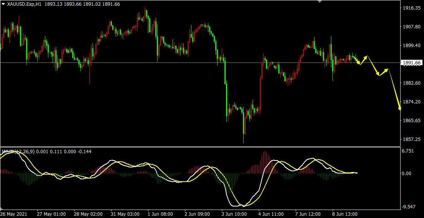Screen dimensions: 424x218
Task: Click the tall red candle on 4 Jun
Action: pyautogui.click(x=261, y=94)
